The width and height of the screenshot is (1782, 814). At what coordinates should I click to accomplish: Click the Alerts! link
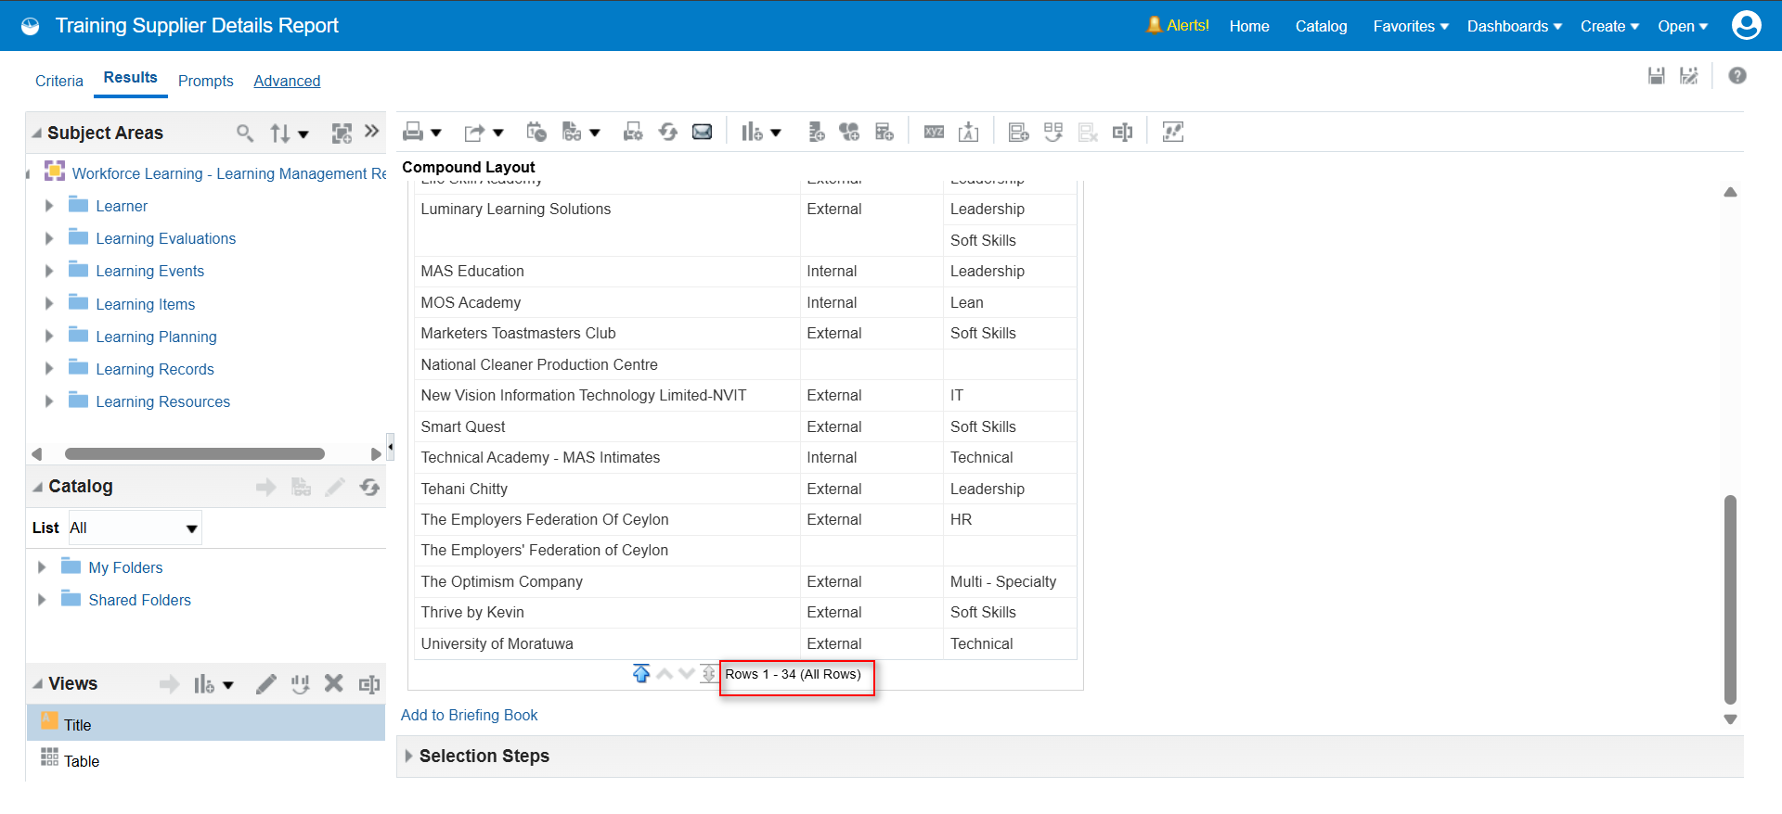(x=1178, y=26)
